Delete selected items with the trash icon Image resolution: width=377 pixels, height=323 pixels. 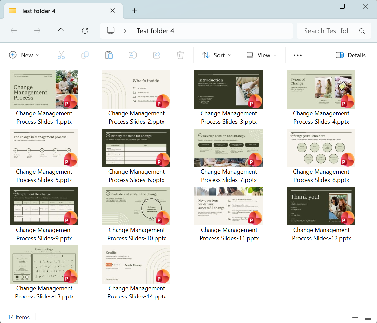point(180,55)
